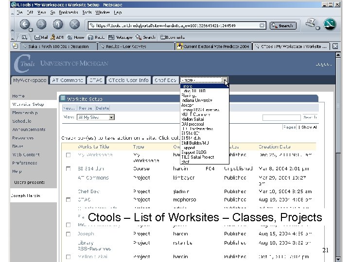Screen dimensions: 350x262
Task: Click the New... button in Worksite Setup
Action: coord(69,108)
